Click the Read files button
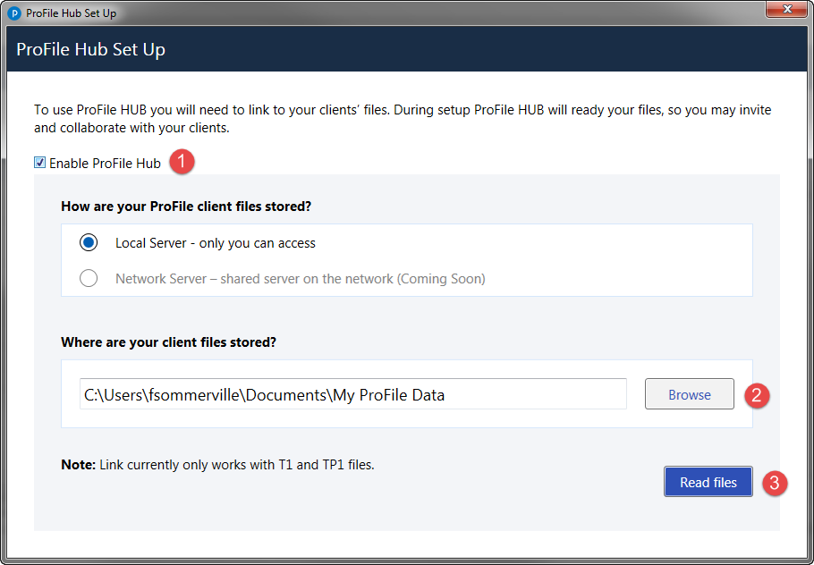814x565 pixels. [708, 482]
